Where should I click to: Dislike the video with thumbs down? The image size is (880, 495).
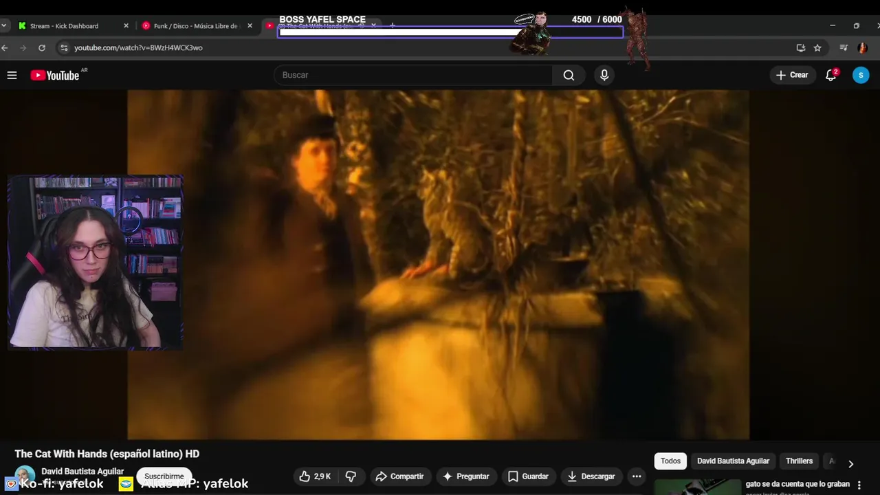coord(351,476)
